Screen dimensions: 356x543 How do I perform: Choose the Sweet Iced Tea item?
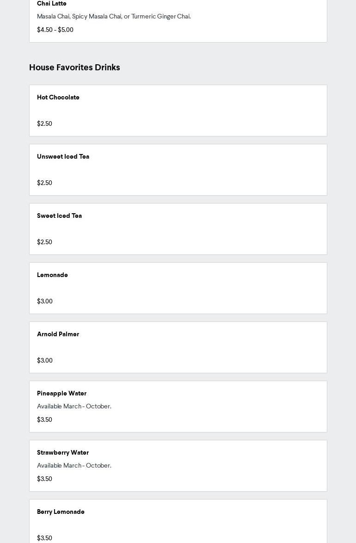(x=59, y=216)
